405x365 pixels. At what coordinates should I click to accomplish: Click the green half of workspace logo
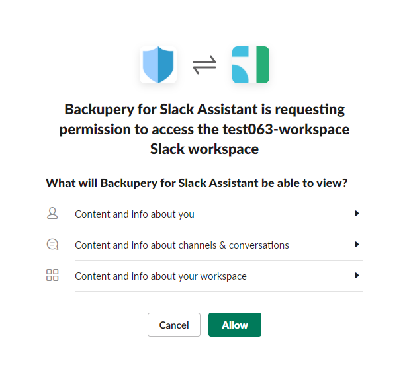click(263, 65)
